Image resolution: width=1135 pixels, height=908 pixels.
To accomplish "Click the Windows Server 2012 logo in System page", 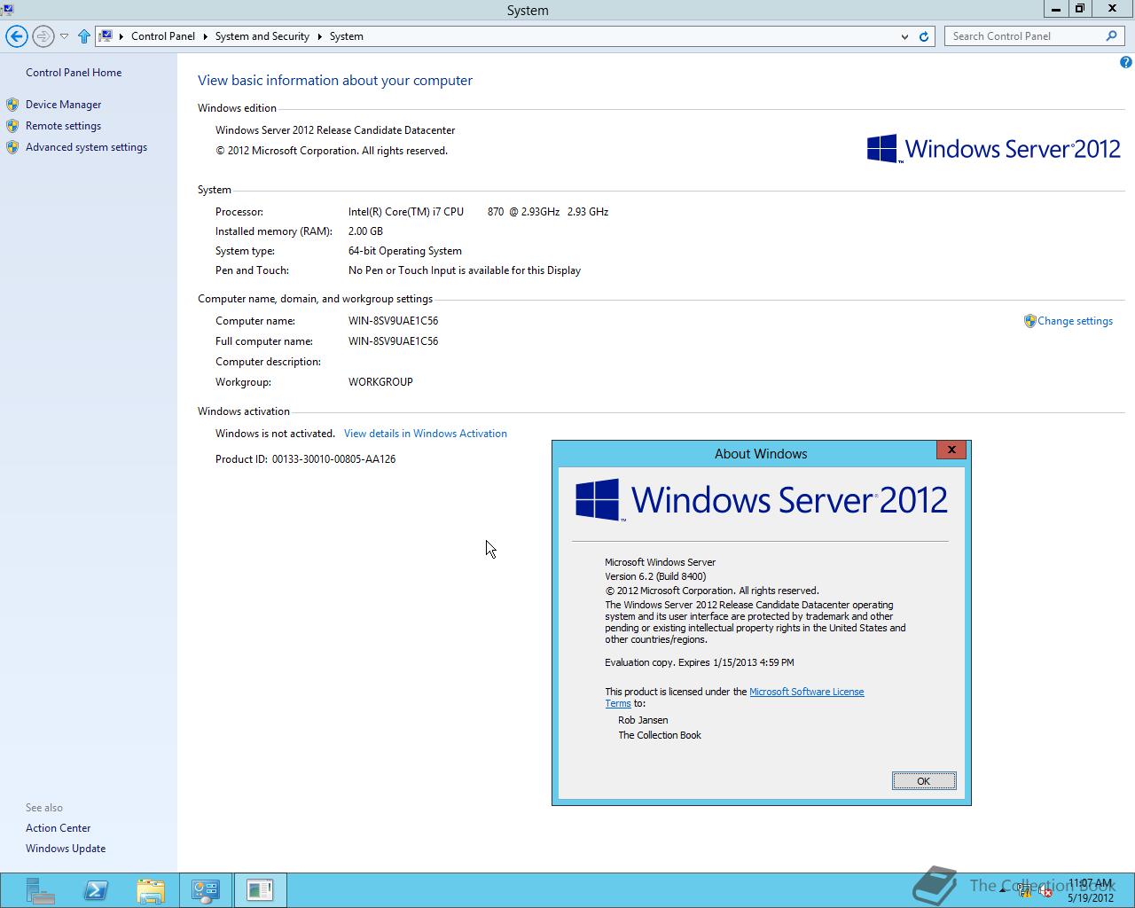I will point(994,149).
